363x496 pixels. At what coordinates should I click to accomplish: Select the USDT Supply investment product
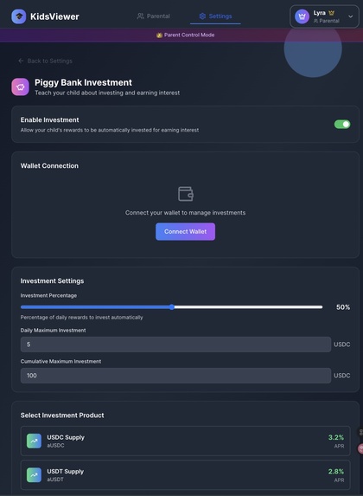(x=186, y=475)
